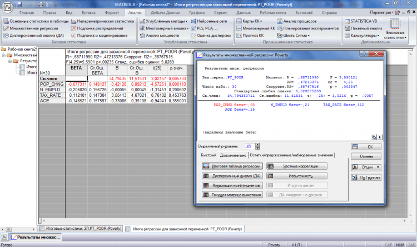Screen dimensions: 417x247
Task: Open Непараметрическая статистика
Action: [102, 21]
